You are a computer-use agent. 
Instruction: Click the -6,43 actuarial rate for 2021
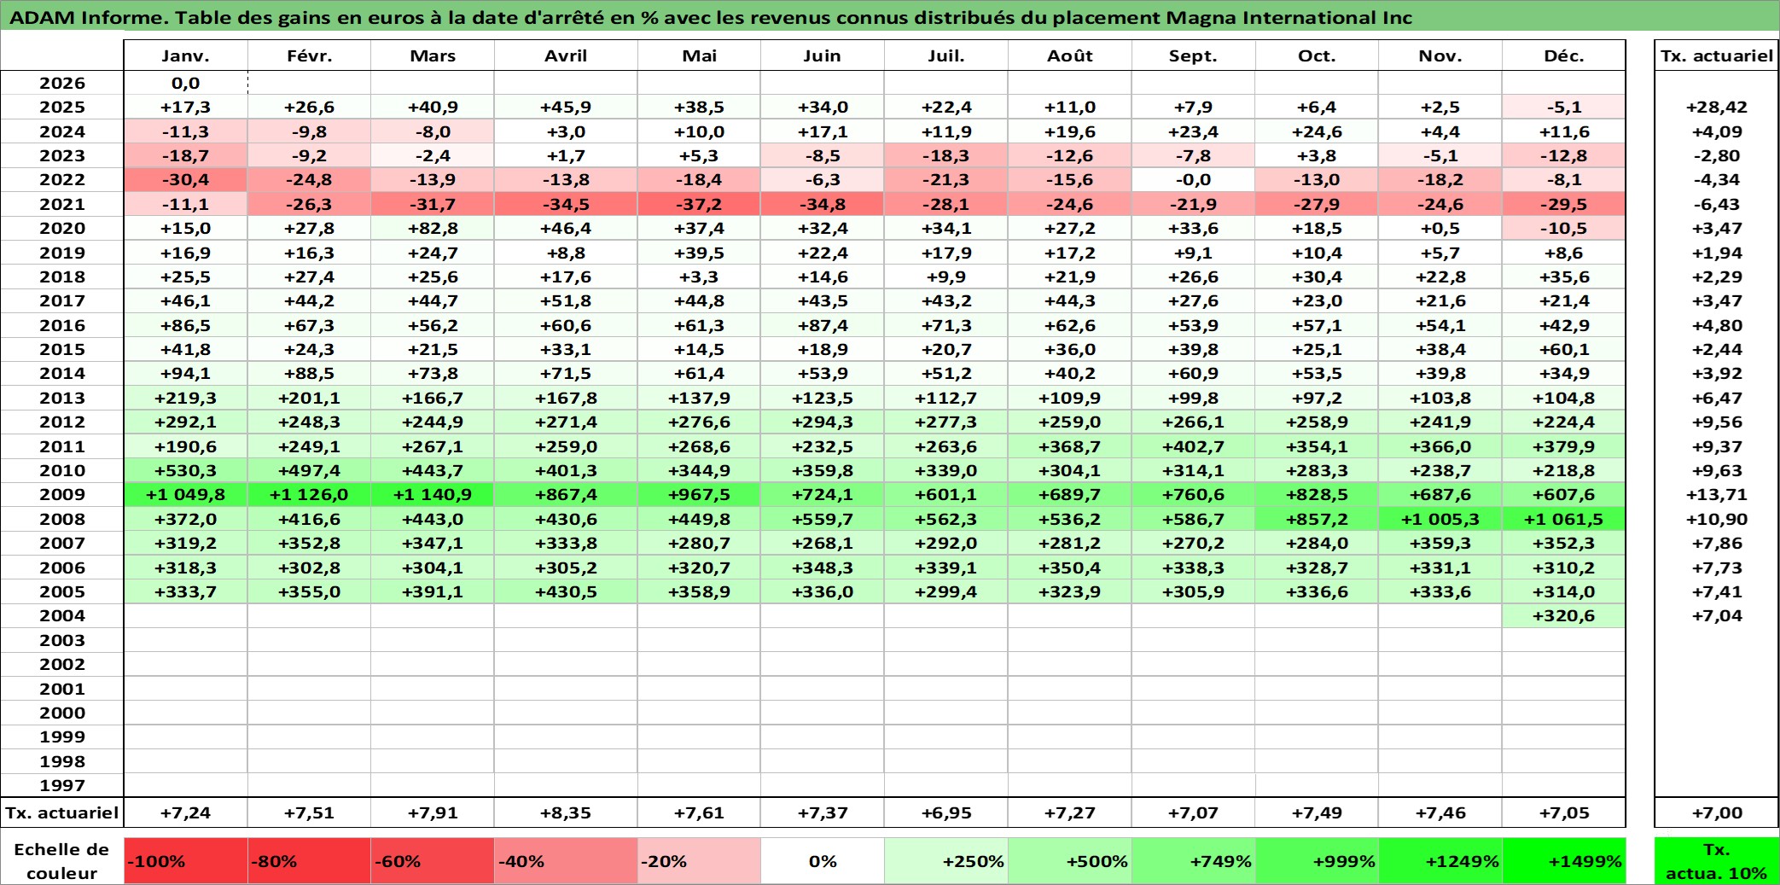click(1717, 204)
